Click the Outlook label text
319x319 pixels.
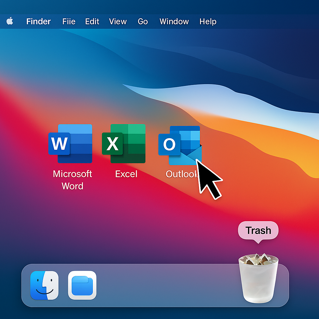[x=182, y=174]
